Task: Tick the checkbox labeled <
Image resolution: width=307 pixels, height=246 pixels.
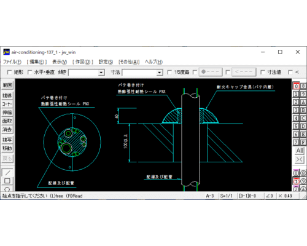Action: 290,72
